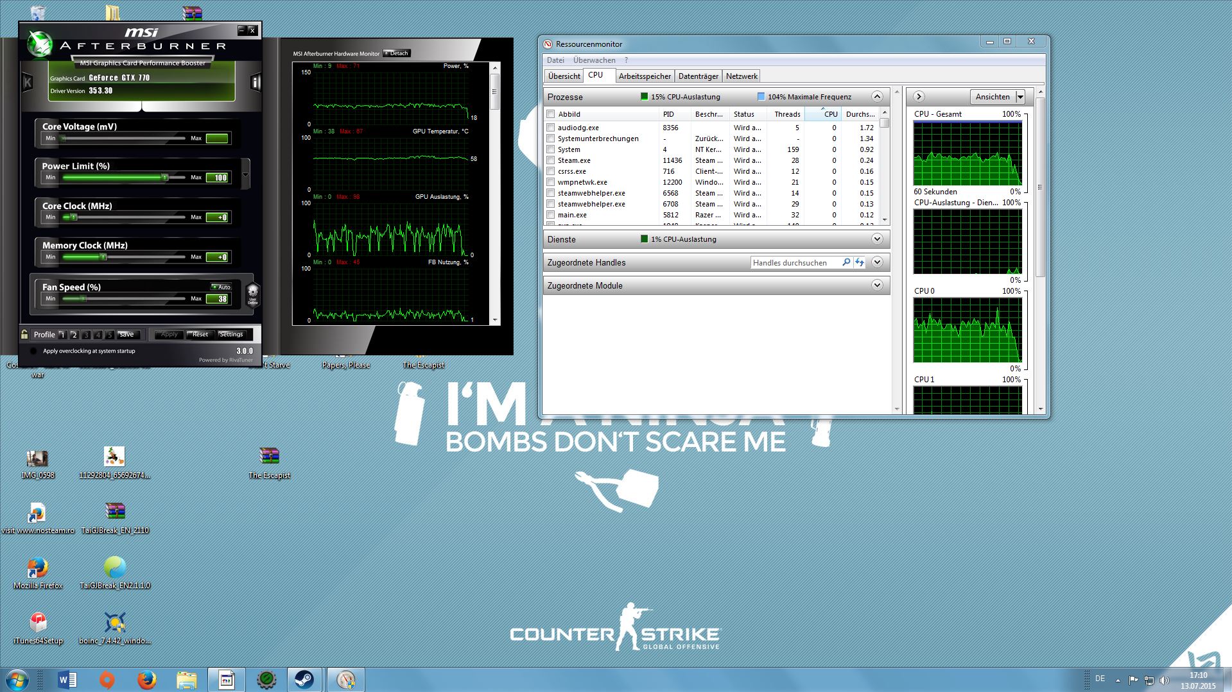
Task: Open the Datei menu
Action: [555, 60]
